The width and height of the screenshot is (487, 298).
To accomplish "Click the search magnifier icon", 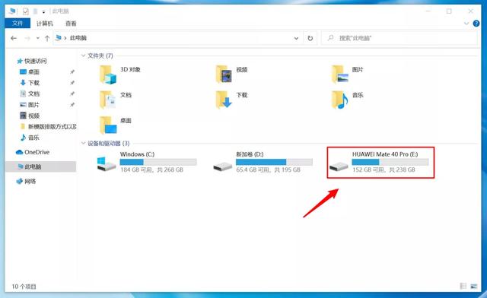I will [x=331, y=38].
